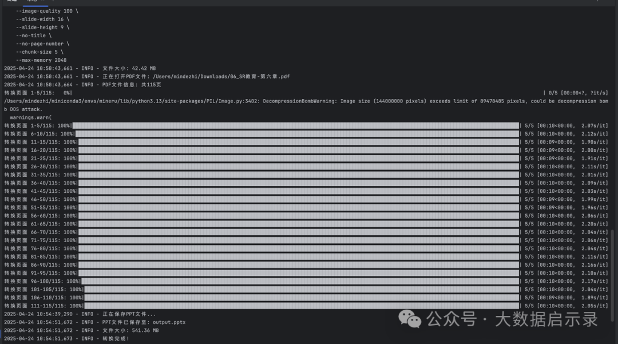This screenshot has width=618, height=344.
Task: Click the 转换页面 101-105/115 label
Action: [x=37, y=290]
